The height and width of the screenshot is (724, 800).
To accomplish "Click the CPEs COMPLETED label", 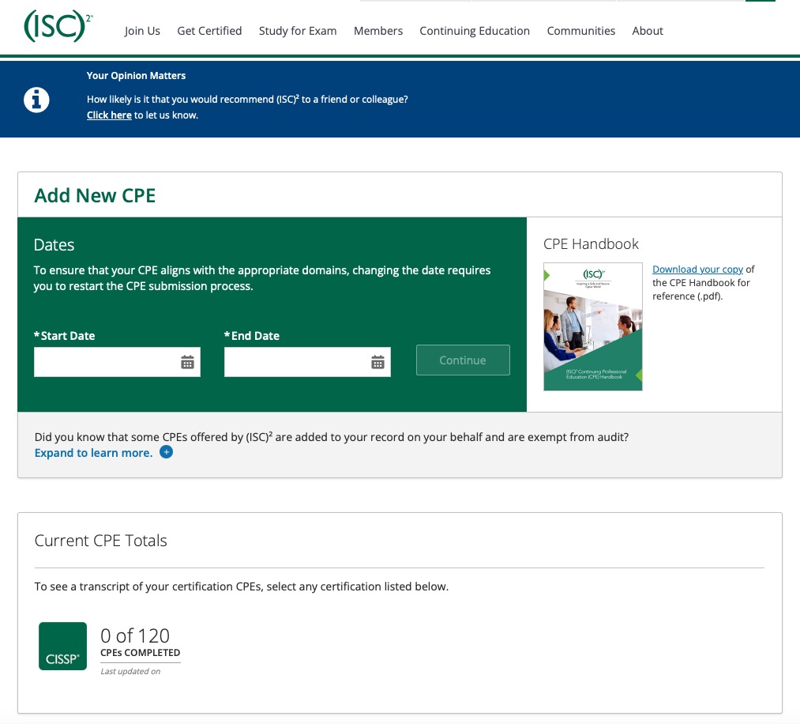I will [x=141, y=653].
